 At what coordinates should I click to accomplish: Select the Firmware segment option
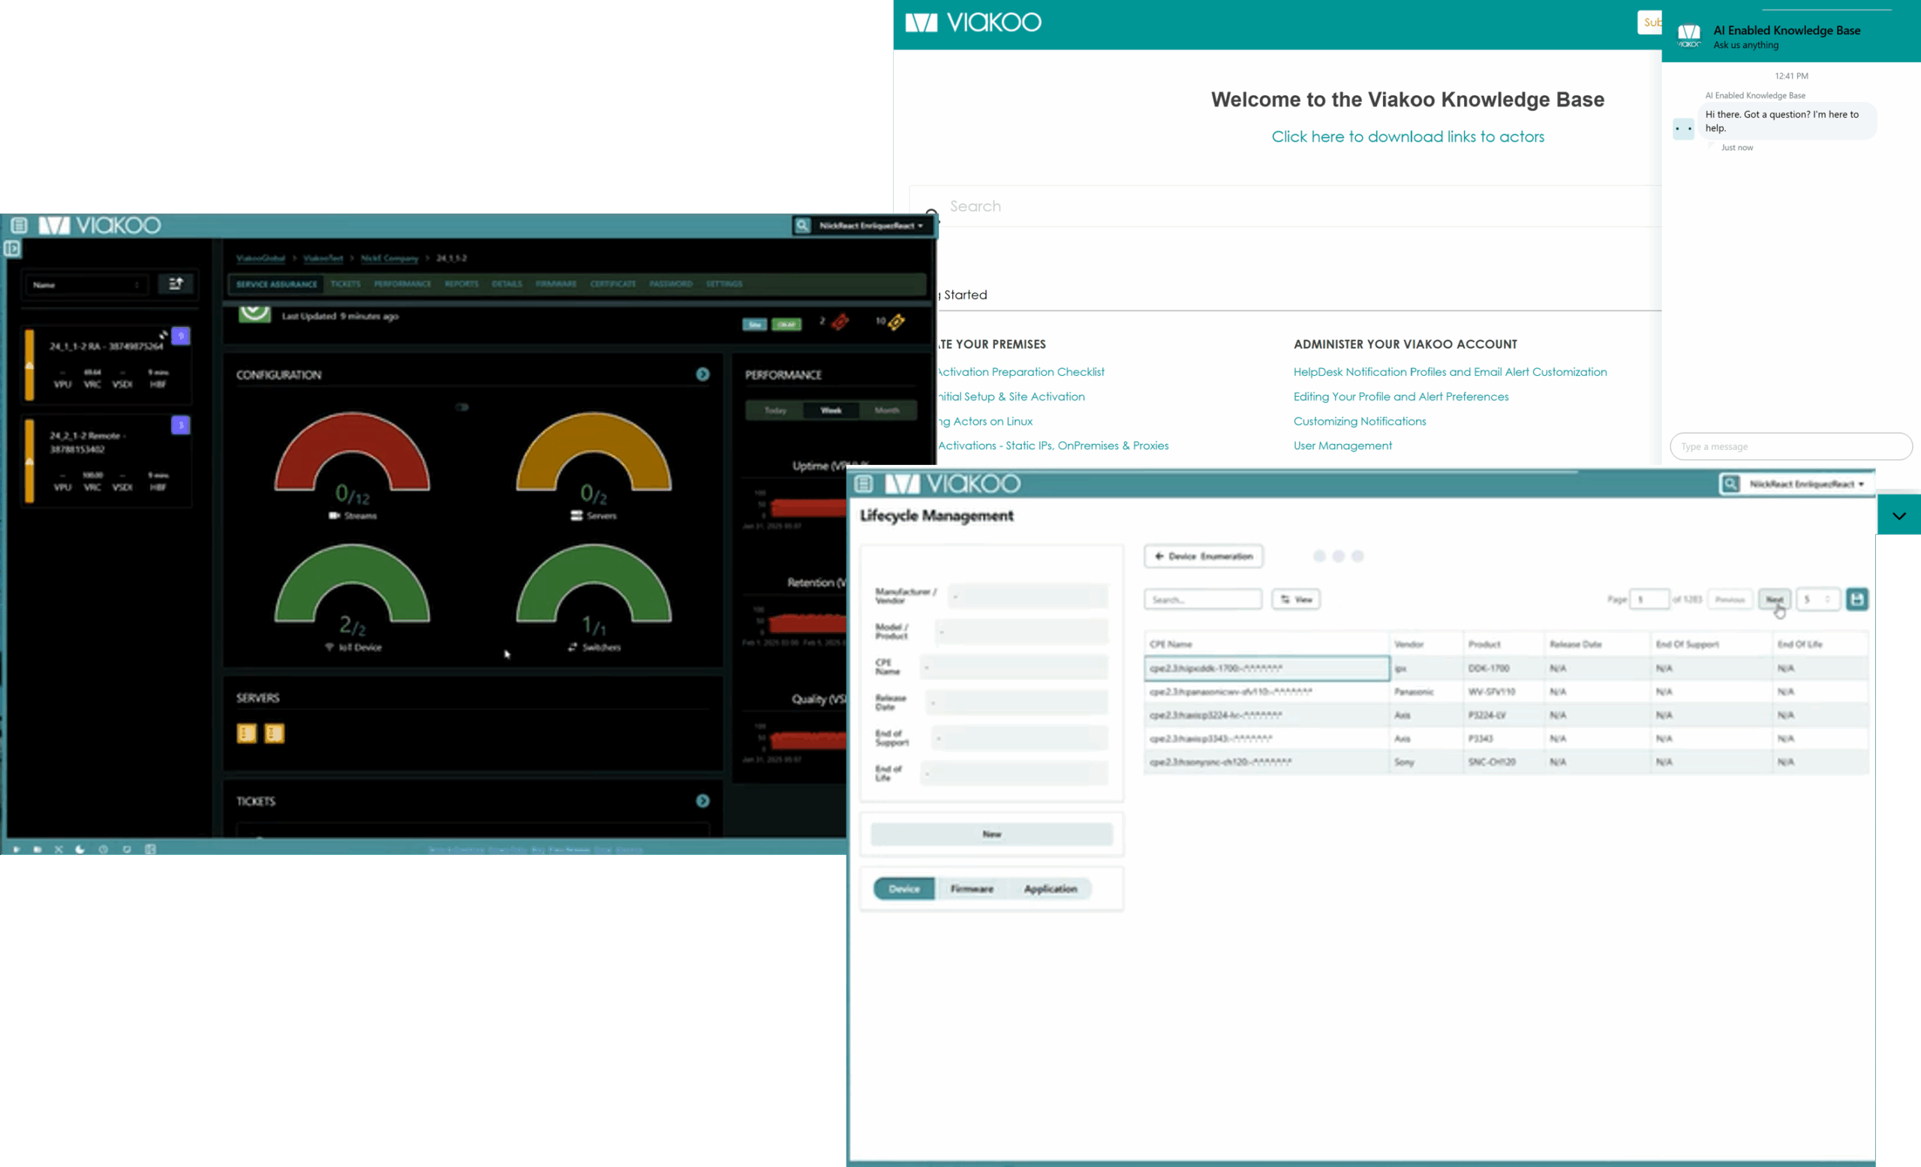(972, 889)
